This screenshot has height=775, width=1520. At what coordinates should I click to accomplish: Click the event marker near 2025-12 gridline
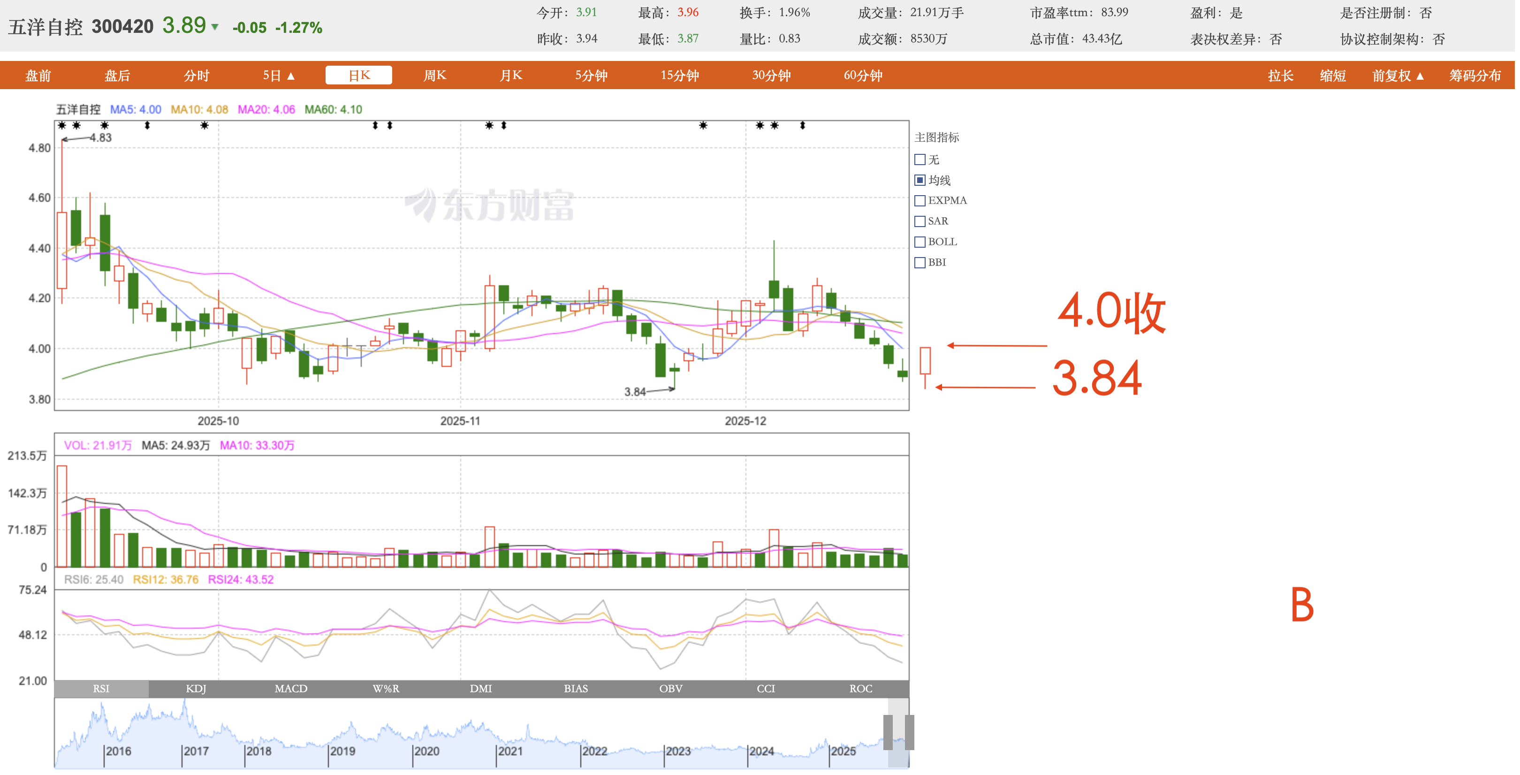click(x=760, y=125)
